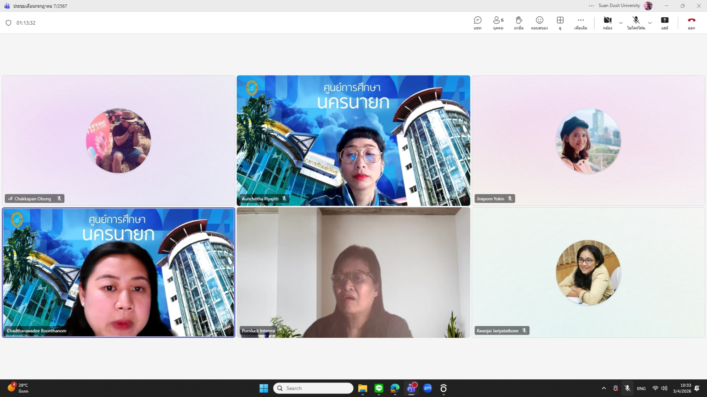Screen dimensions: 707x397
Task: Unmute the microphone
Action: point(636,22)
